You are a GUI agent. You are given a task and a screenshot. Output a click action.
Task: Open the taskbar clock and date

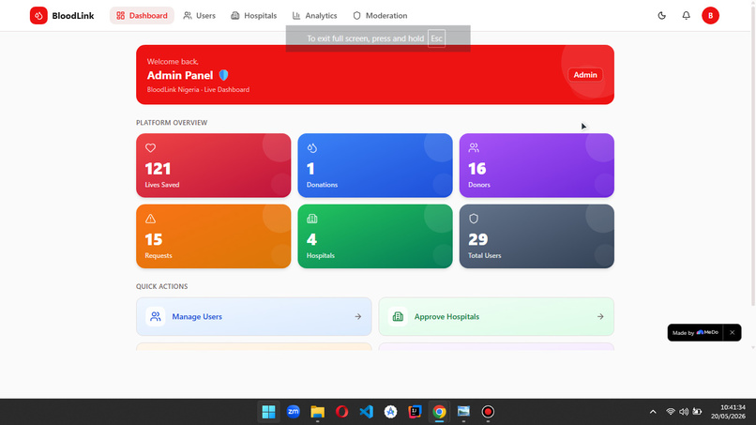click(728, 412)
